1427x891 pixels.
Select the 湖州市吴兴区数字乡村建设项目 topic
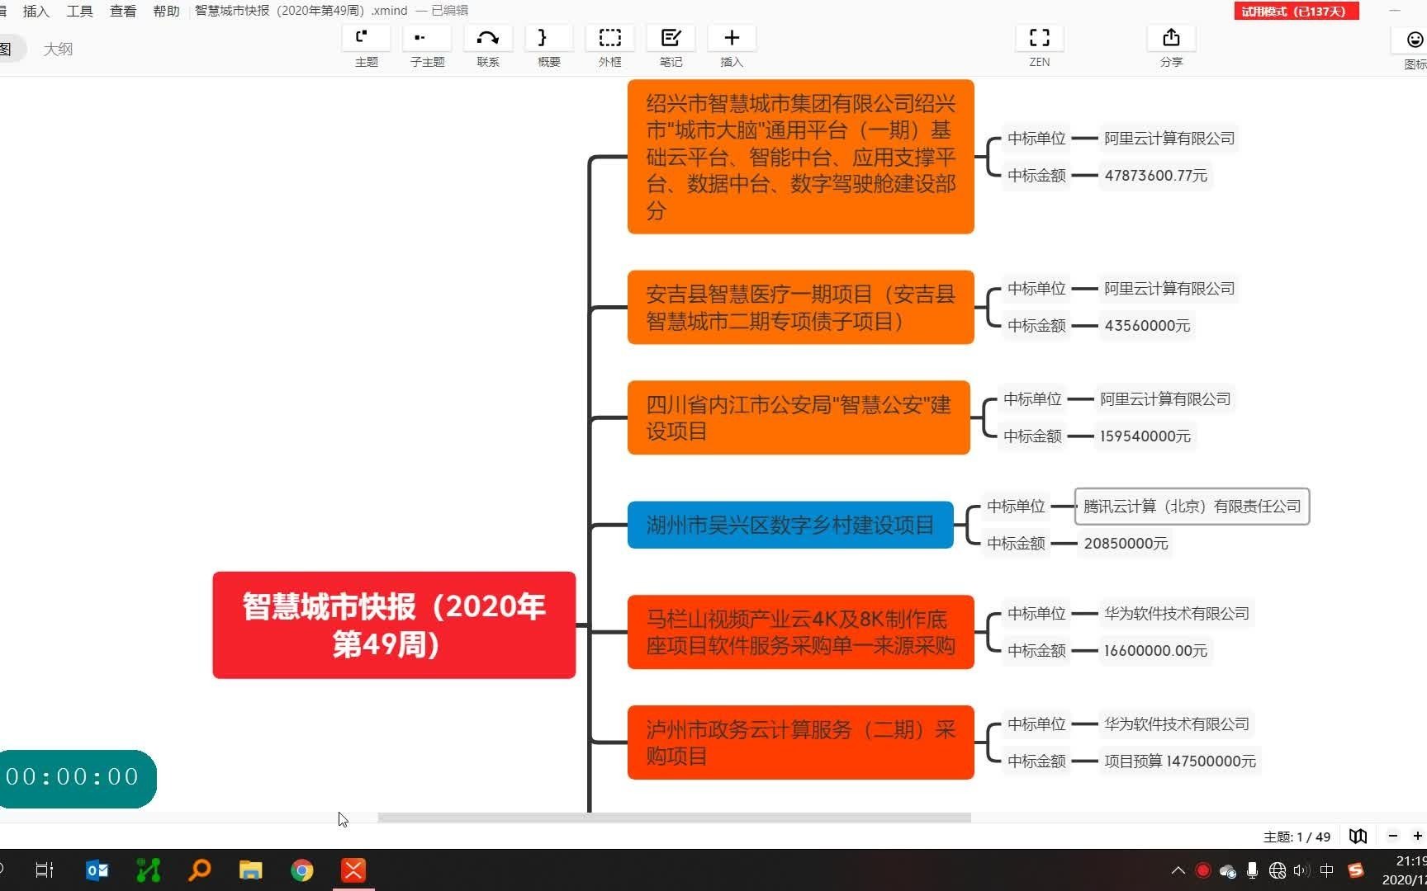pyautogui.click(x=790, y=525)
